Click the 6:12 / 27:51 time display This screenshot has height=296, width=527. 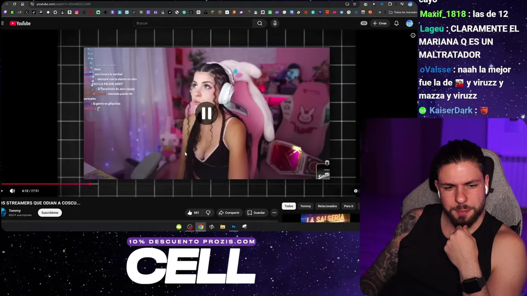[30, 191]
